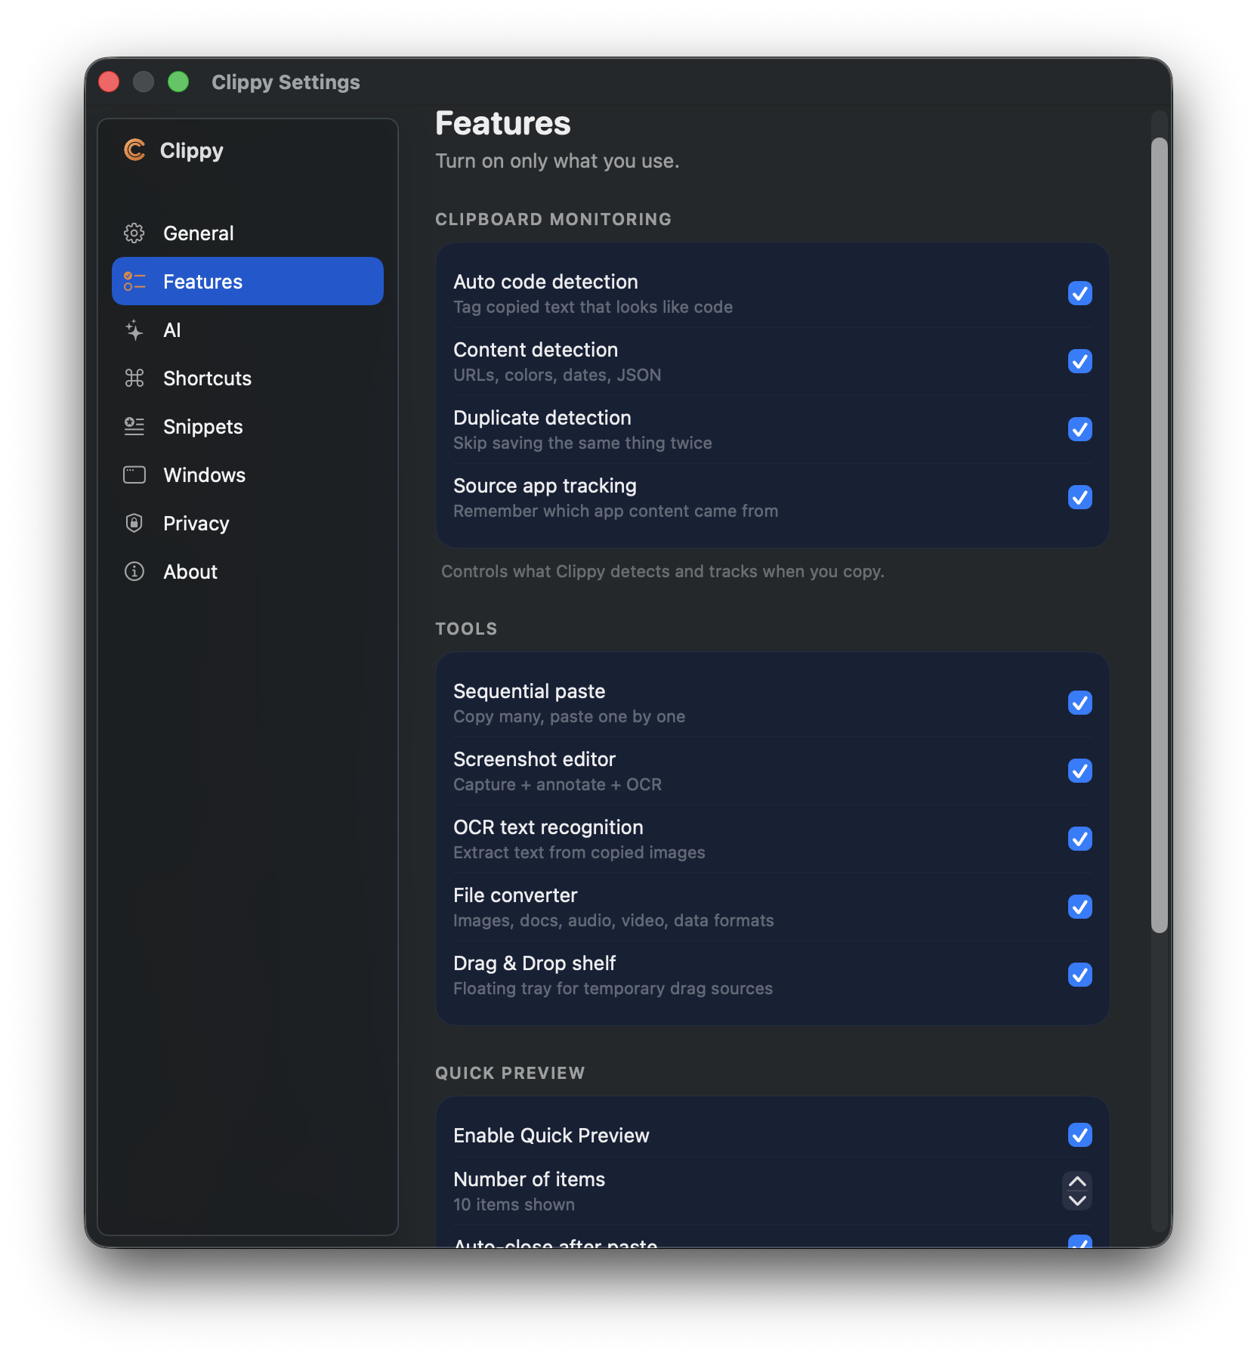Image resolution: width=1257 pixels, height=1360 pixels.
Task: Click the 'QUICK PREVIEW' section header
Action: tap(510, 1073)
